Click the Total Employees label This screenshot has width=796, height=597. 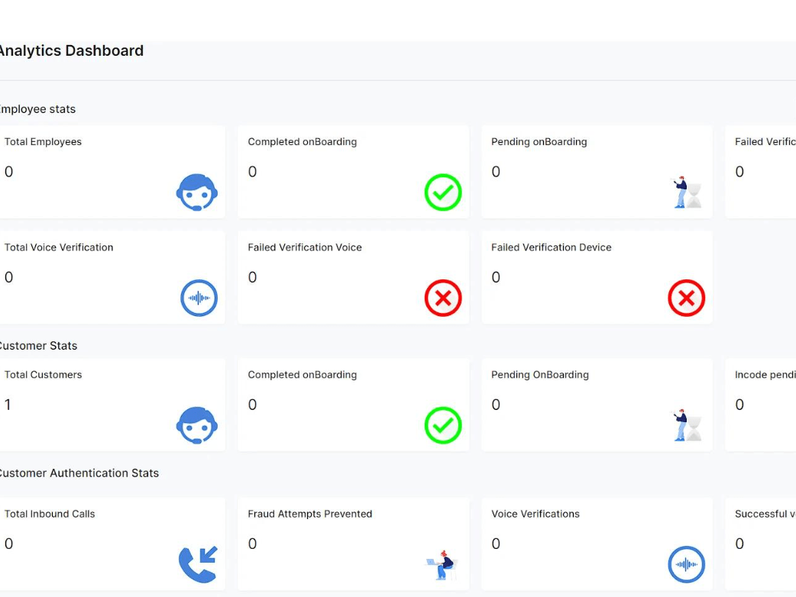[43, 141]
